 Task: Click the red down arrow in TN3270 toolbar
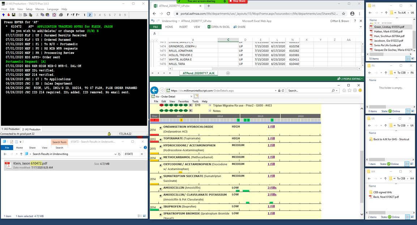[x=8, y=15]
